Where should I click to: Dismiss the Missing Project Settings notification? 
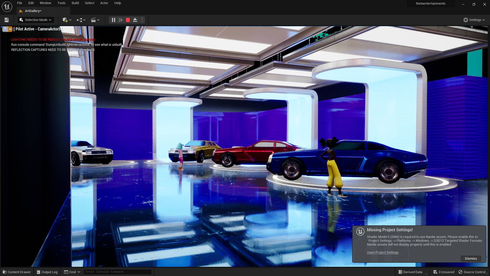pyautogui.click(x=471, y=259)
